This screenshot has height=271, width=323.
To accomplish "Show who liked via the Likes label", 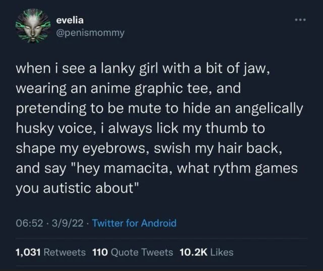I will click(222, 252).
